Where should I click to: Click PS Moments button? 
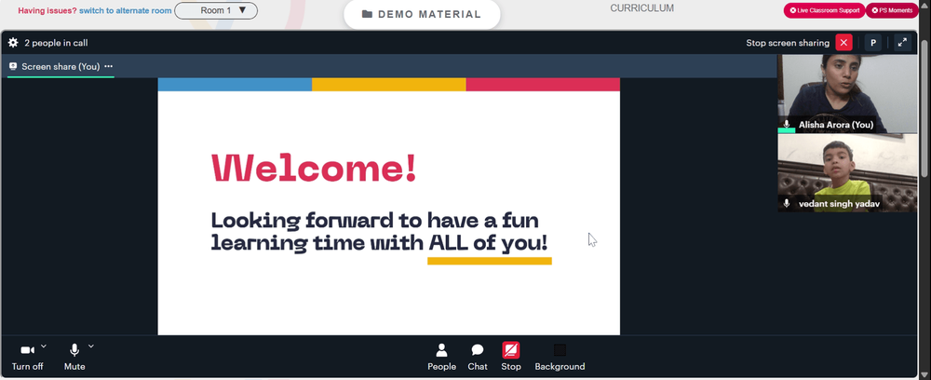tap(892, 10)
